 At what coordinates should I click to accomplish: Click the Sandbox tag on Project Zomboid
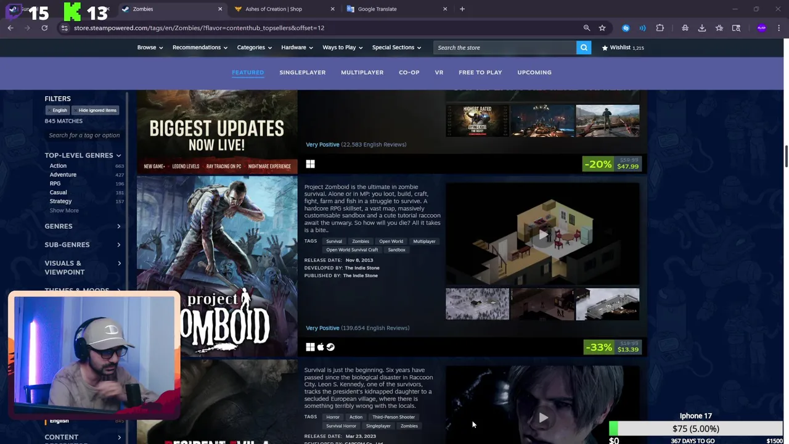click(x=396, y=250)
